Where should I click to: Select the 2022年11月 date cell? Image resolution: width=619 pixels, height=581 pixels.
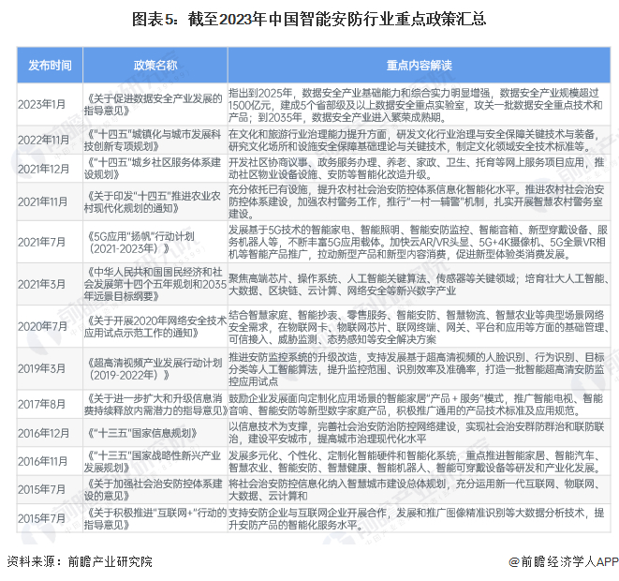coord(50,140)
